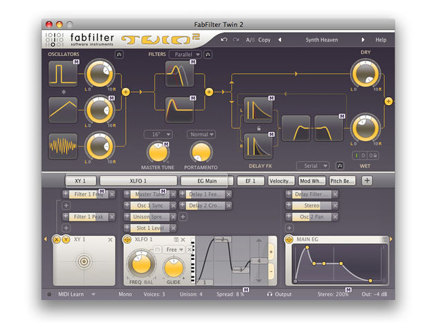
Task: Click the Help button
Action: (x=381, y=39)
